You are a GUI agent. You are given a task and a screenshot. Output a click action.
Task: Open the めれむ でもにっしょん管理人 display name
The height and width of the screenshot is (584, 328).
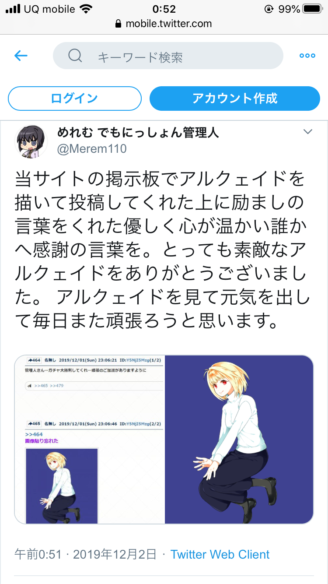pyautogui.click(x=138, y=132)
